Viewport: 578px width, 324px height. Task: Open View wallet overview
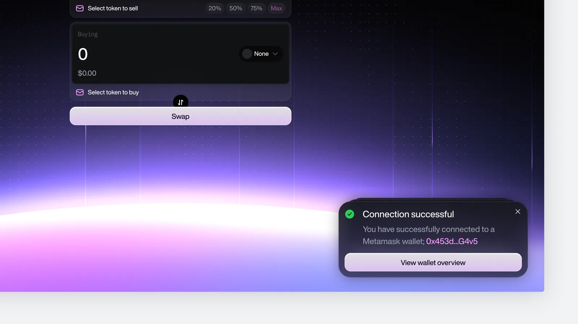tap(433, 263)
